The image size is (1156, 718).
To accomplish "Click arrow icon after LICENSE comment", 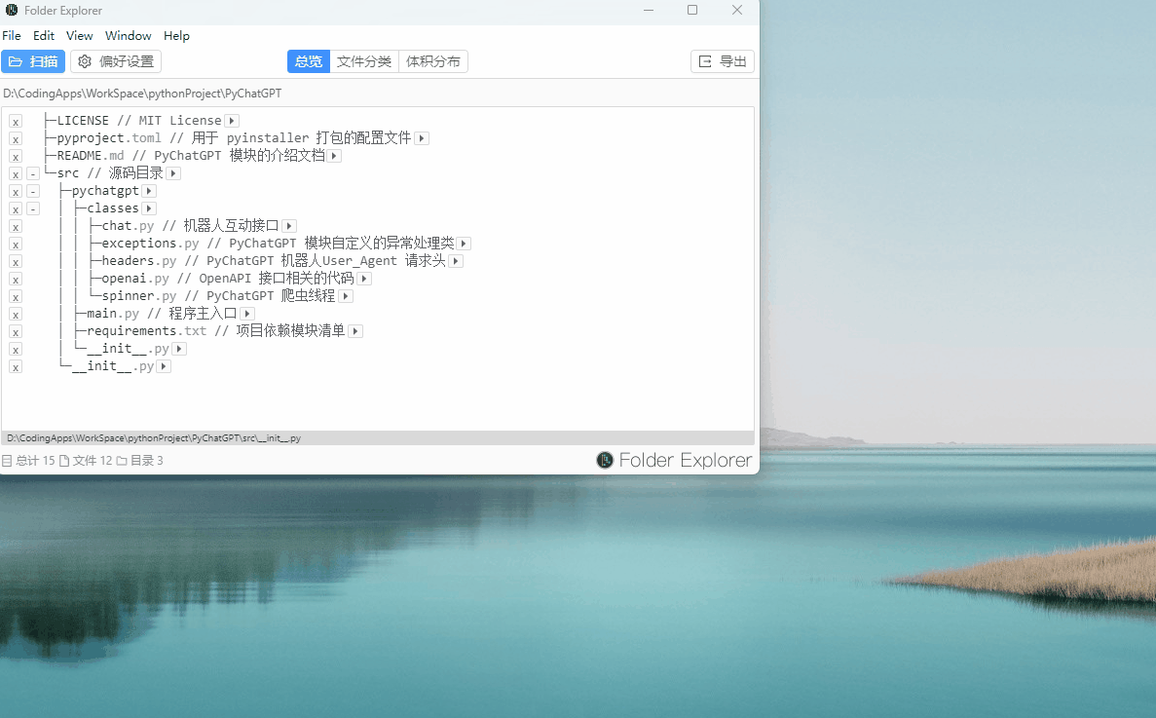I will (232, 121).
